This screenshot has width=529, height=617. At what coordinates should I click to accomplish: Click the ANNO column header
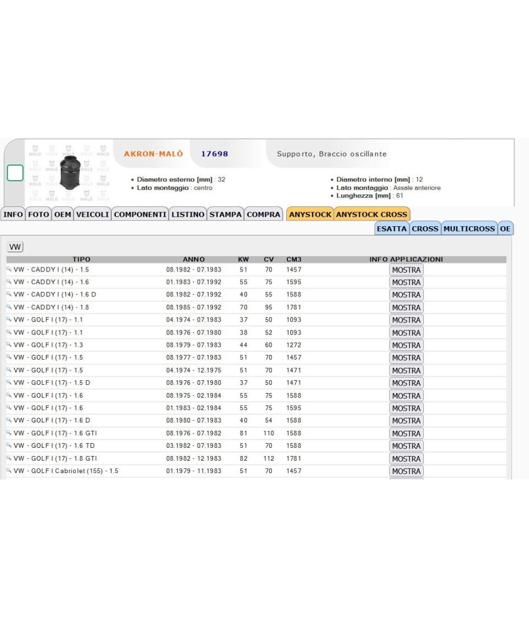[x=193, y=259]
